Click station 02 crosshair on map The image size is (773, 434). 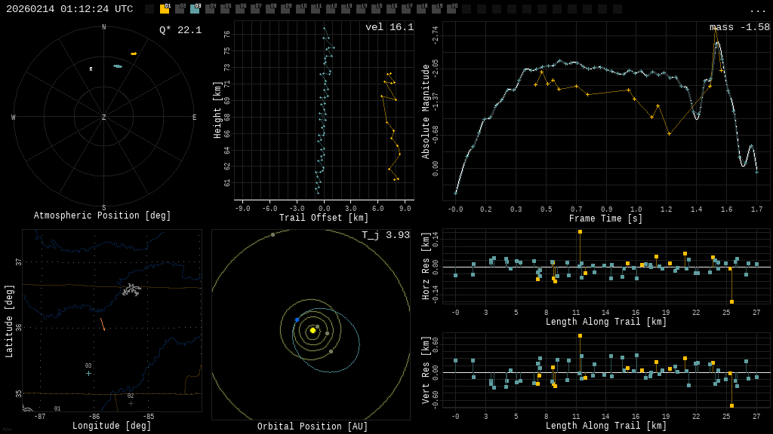(131, 403)
